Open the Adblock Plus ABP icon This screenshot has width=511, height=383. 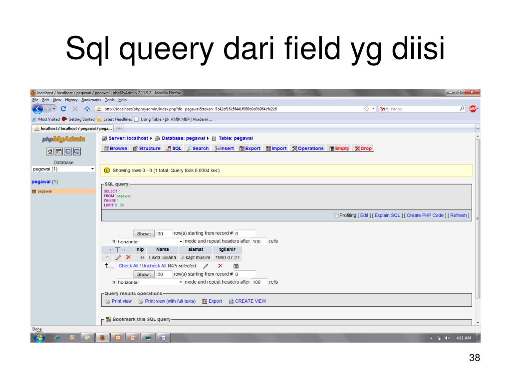coord(473,109)
